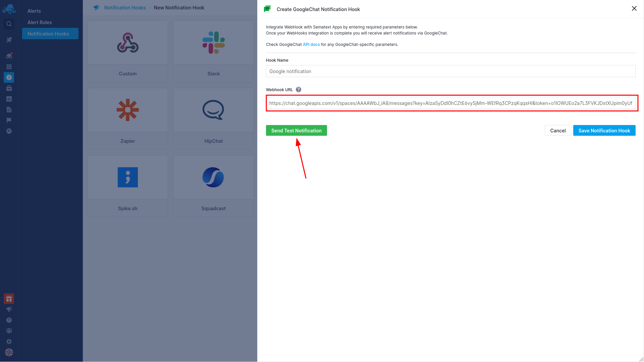
Task: Click the Webhook URL help question icon
Action: click(299, 89)
